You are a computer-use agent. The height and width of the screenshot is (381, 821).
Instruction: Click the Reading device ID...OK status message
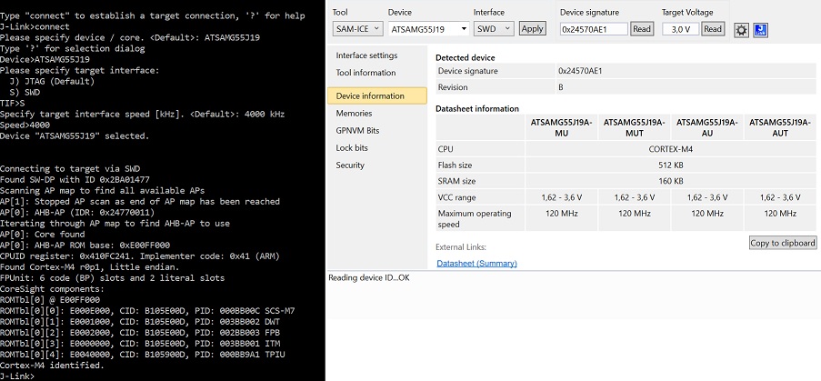(x=368, y=278)
